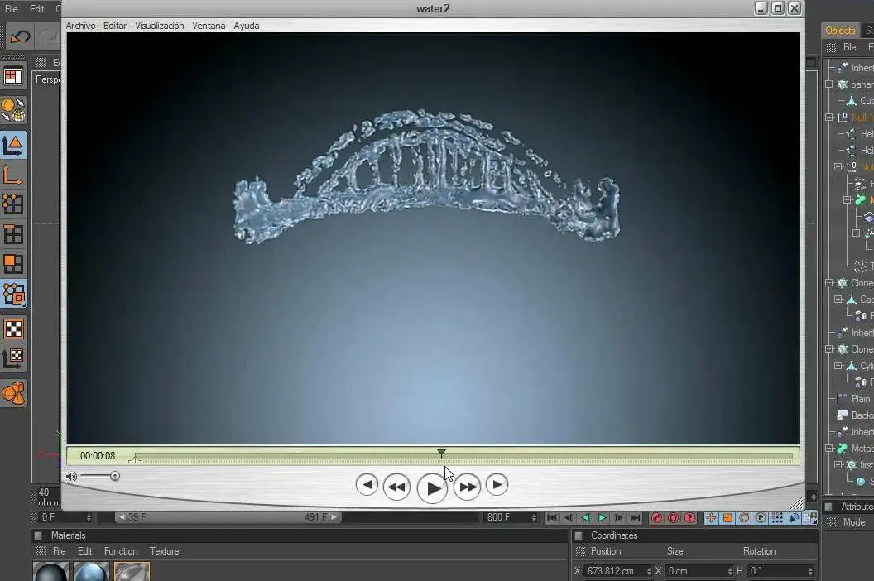Screen dimensions: 874x581
Task: Open the Materials manager Texture menu
Action: [x=165, y=551]
